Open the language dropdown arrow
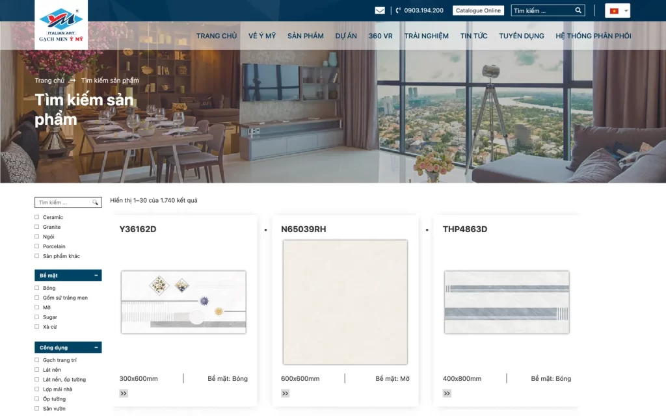Screen dimensions: 666x416 point(626,11)
